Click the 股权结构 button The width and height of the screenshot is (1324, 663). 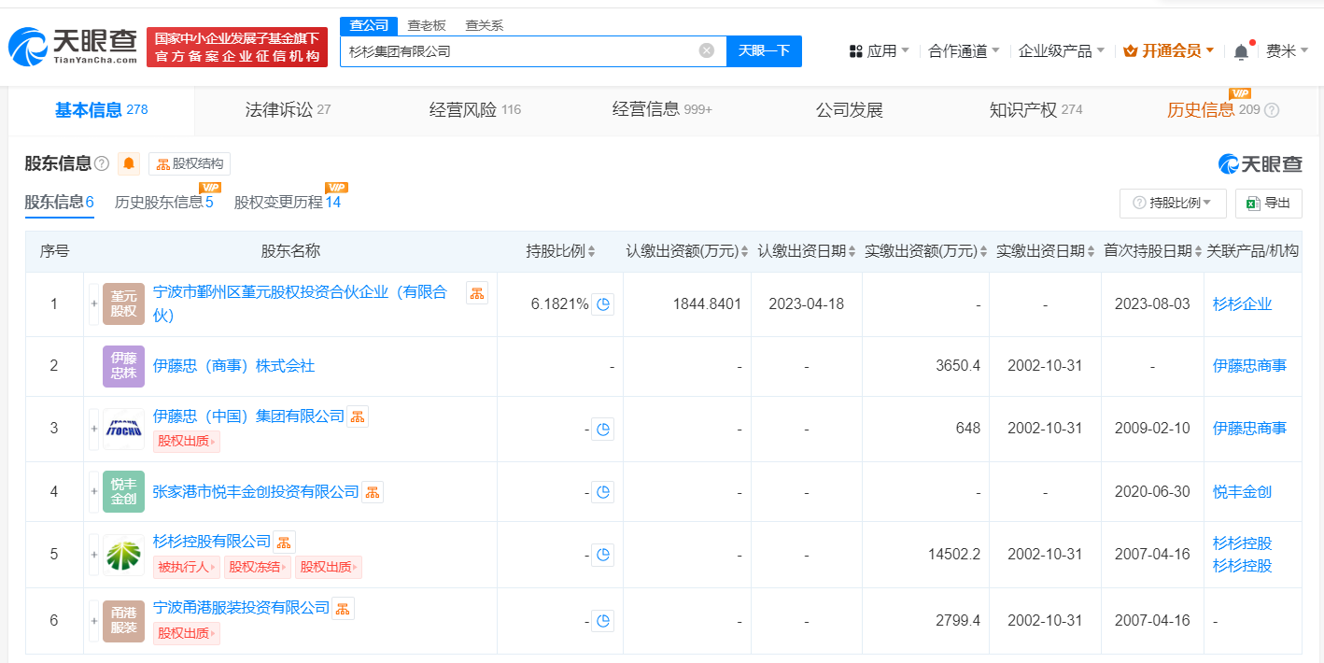coord(190,164)
